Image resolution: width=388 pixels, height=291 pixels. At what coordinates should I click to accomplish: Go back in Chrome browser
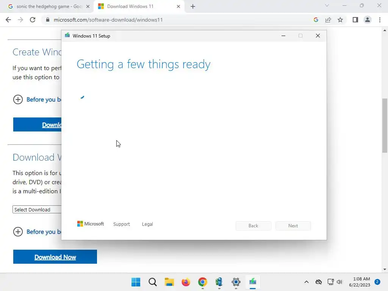[8, 20]
